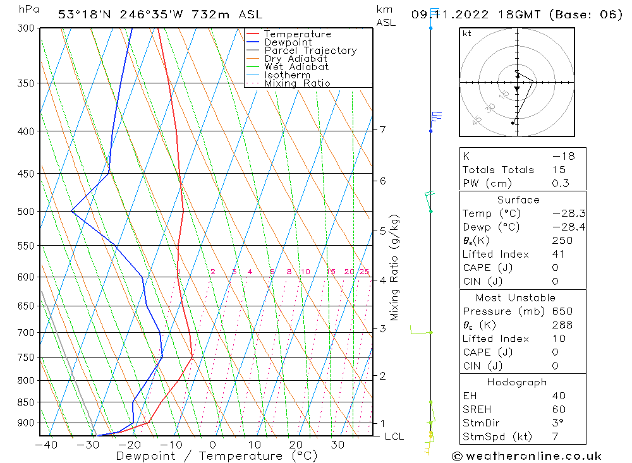Viewport: 632px width, 463px height.
Task: Click the orange Dry Adiabat legend line
Action: tap(252, 59)
